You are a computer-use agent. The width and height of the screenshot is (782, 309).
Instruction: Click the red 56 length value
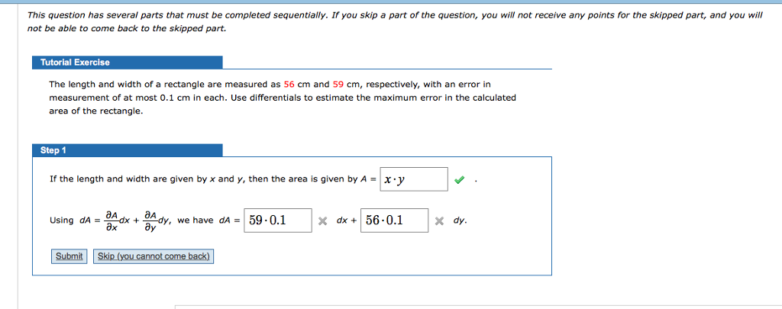click(289, 84)
